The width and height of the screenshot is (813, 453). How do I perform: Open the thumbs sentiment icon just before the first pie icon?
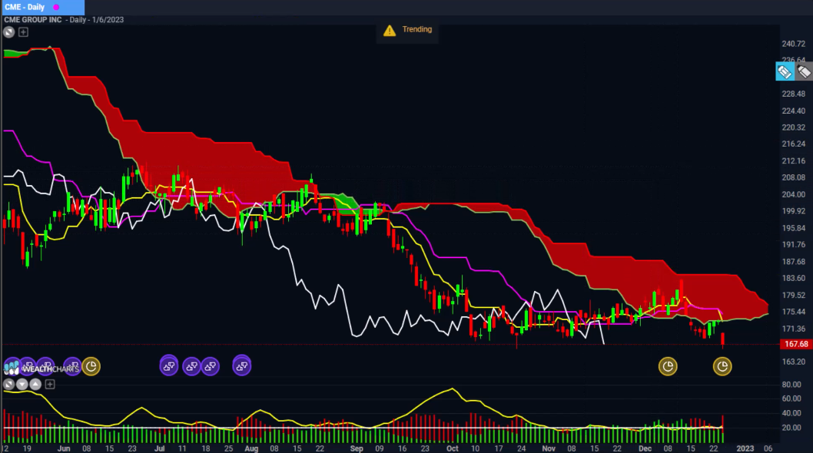(72, 366)
